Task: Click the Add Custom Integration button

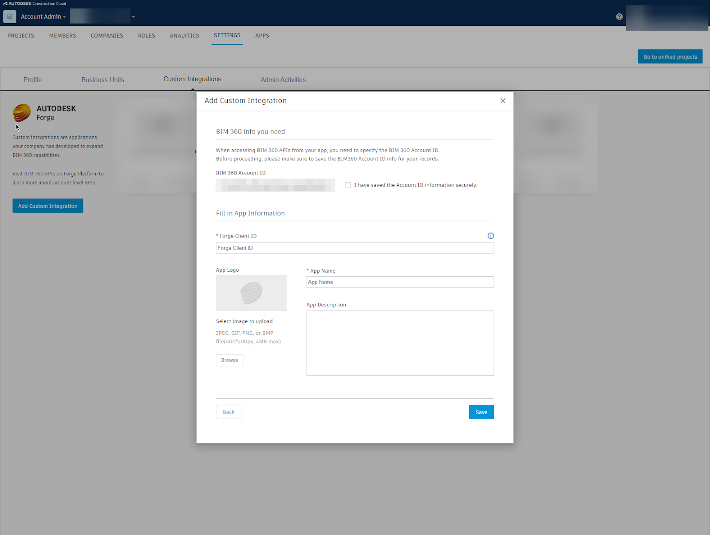Action: coord(48,206)
